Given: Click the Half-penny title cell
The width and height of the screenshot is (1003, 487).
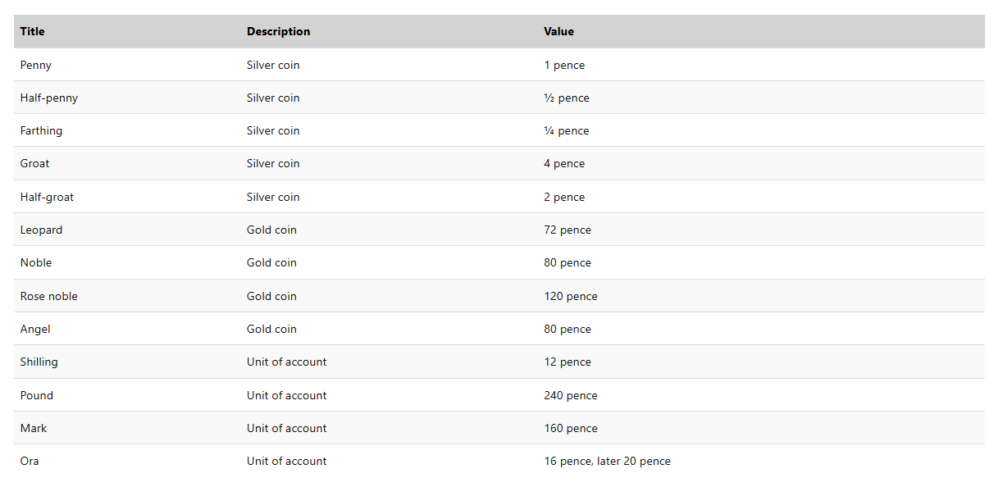Looking at the screenshot, I should tap(49, 98).
